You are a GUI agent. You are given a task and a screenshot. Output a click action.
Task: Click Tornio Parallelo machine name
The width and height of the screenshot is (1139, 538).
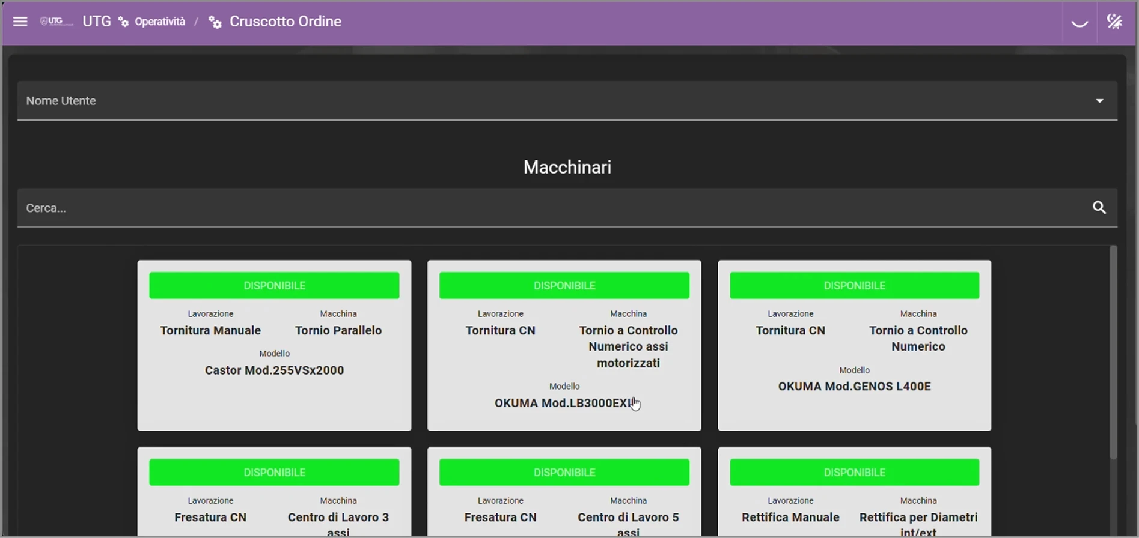338,330
